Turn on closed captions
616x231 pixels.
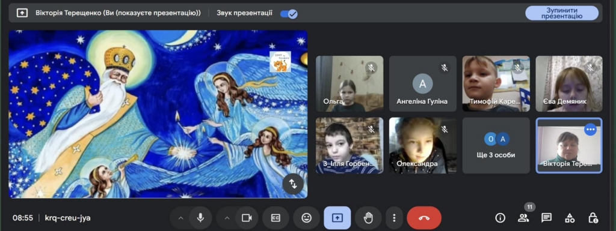pos(276,218)
